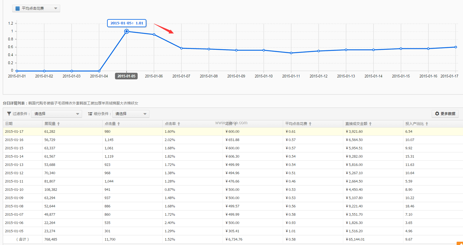Click the 2015-01-08 date cell in table
463x245 pixels.
pos(14,206)
